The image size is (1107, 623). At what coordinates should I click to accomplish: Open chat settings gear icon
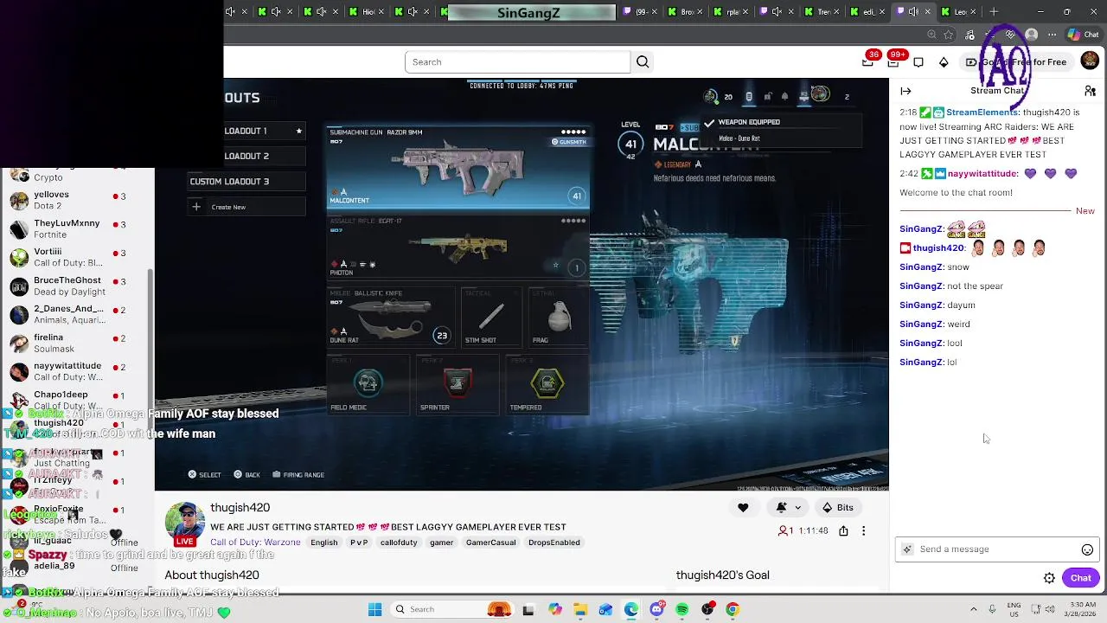tap(1049, 578)
